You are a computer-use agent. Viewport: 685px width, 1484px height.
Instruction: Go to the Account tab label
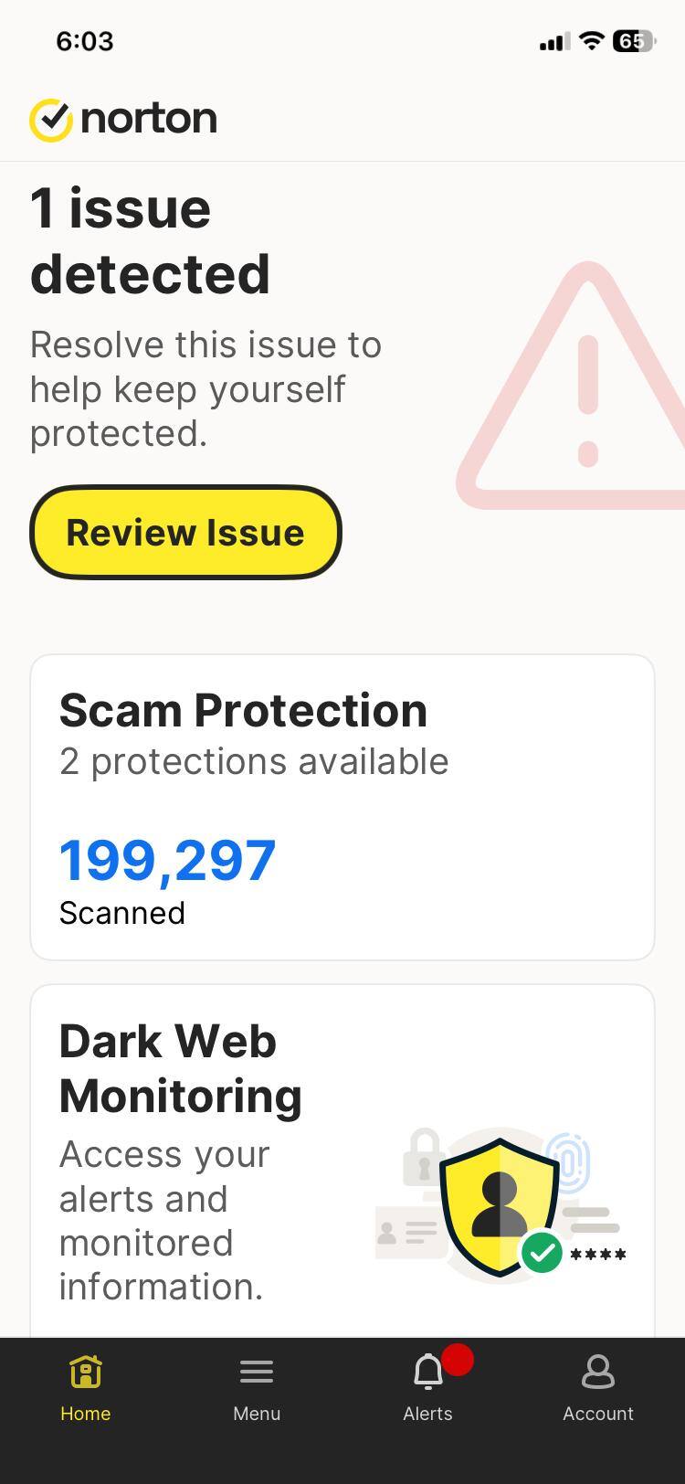point(598,1414)
